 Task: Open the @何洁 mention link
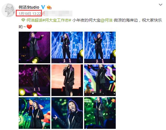pyautogui.click(x=106, y=20)
